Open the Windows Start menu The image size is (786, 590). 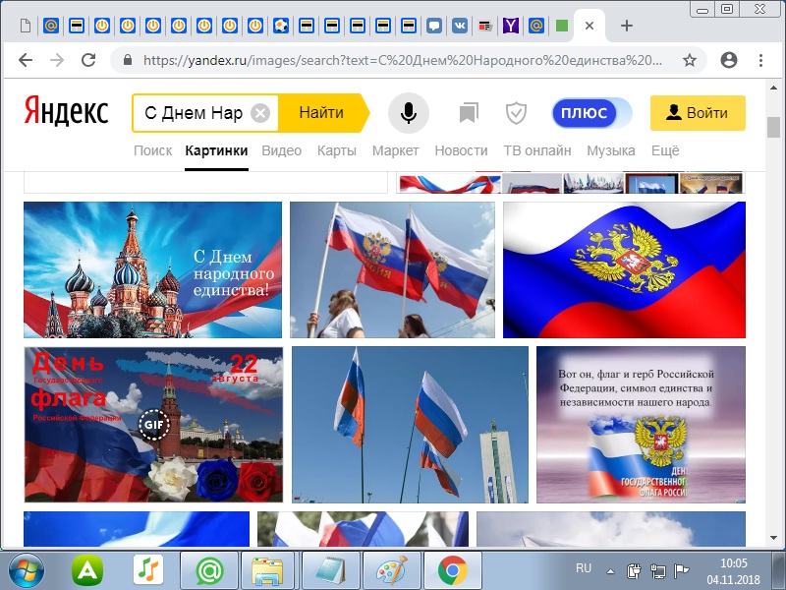[27, 570]
